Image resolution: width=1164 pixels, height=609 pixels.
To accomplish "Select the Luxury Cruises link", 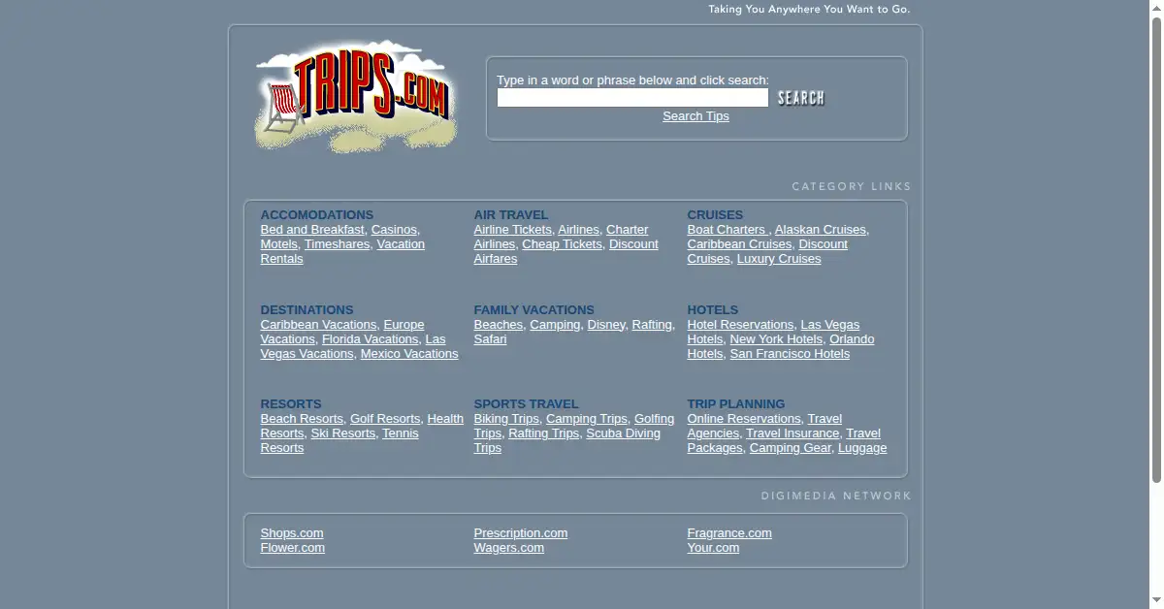I will [779, 259].
